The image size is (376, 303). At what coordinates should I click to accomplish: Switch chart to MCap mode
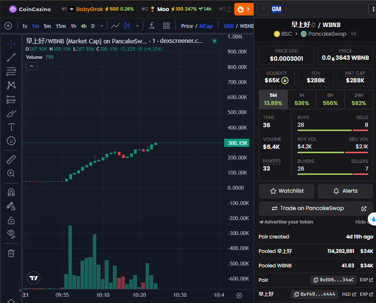206,26
